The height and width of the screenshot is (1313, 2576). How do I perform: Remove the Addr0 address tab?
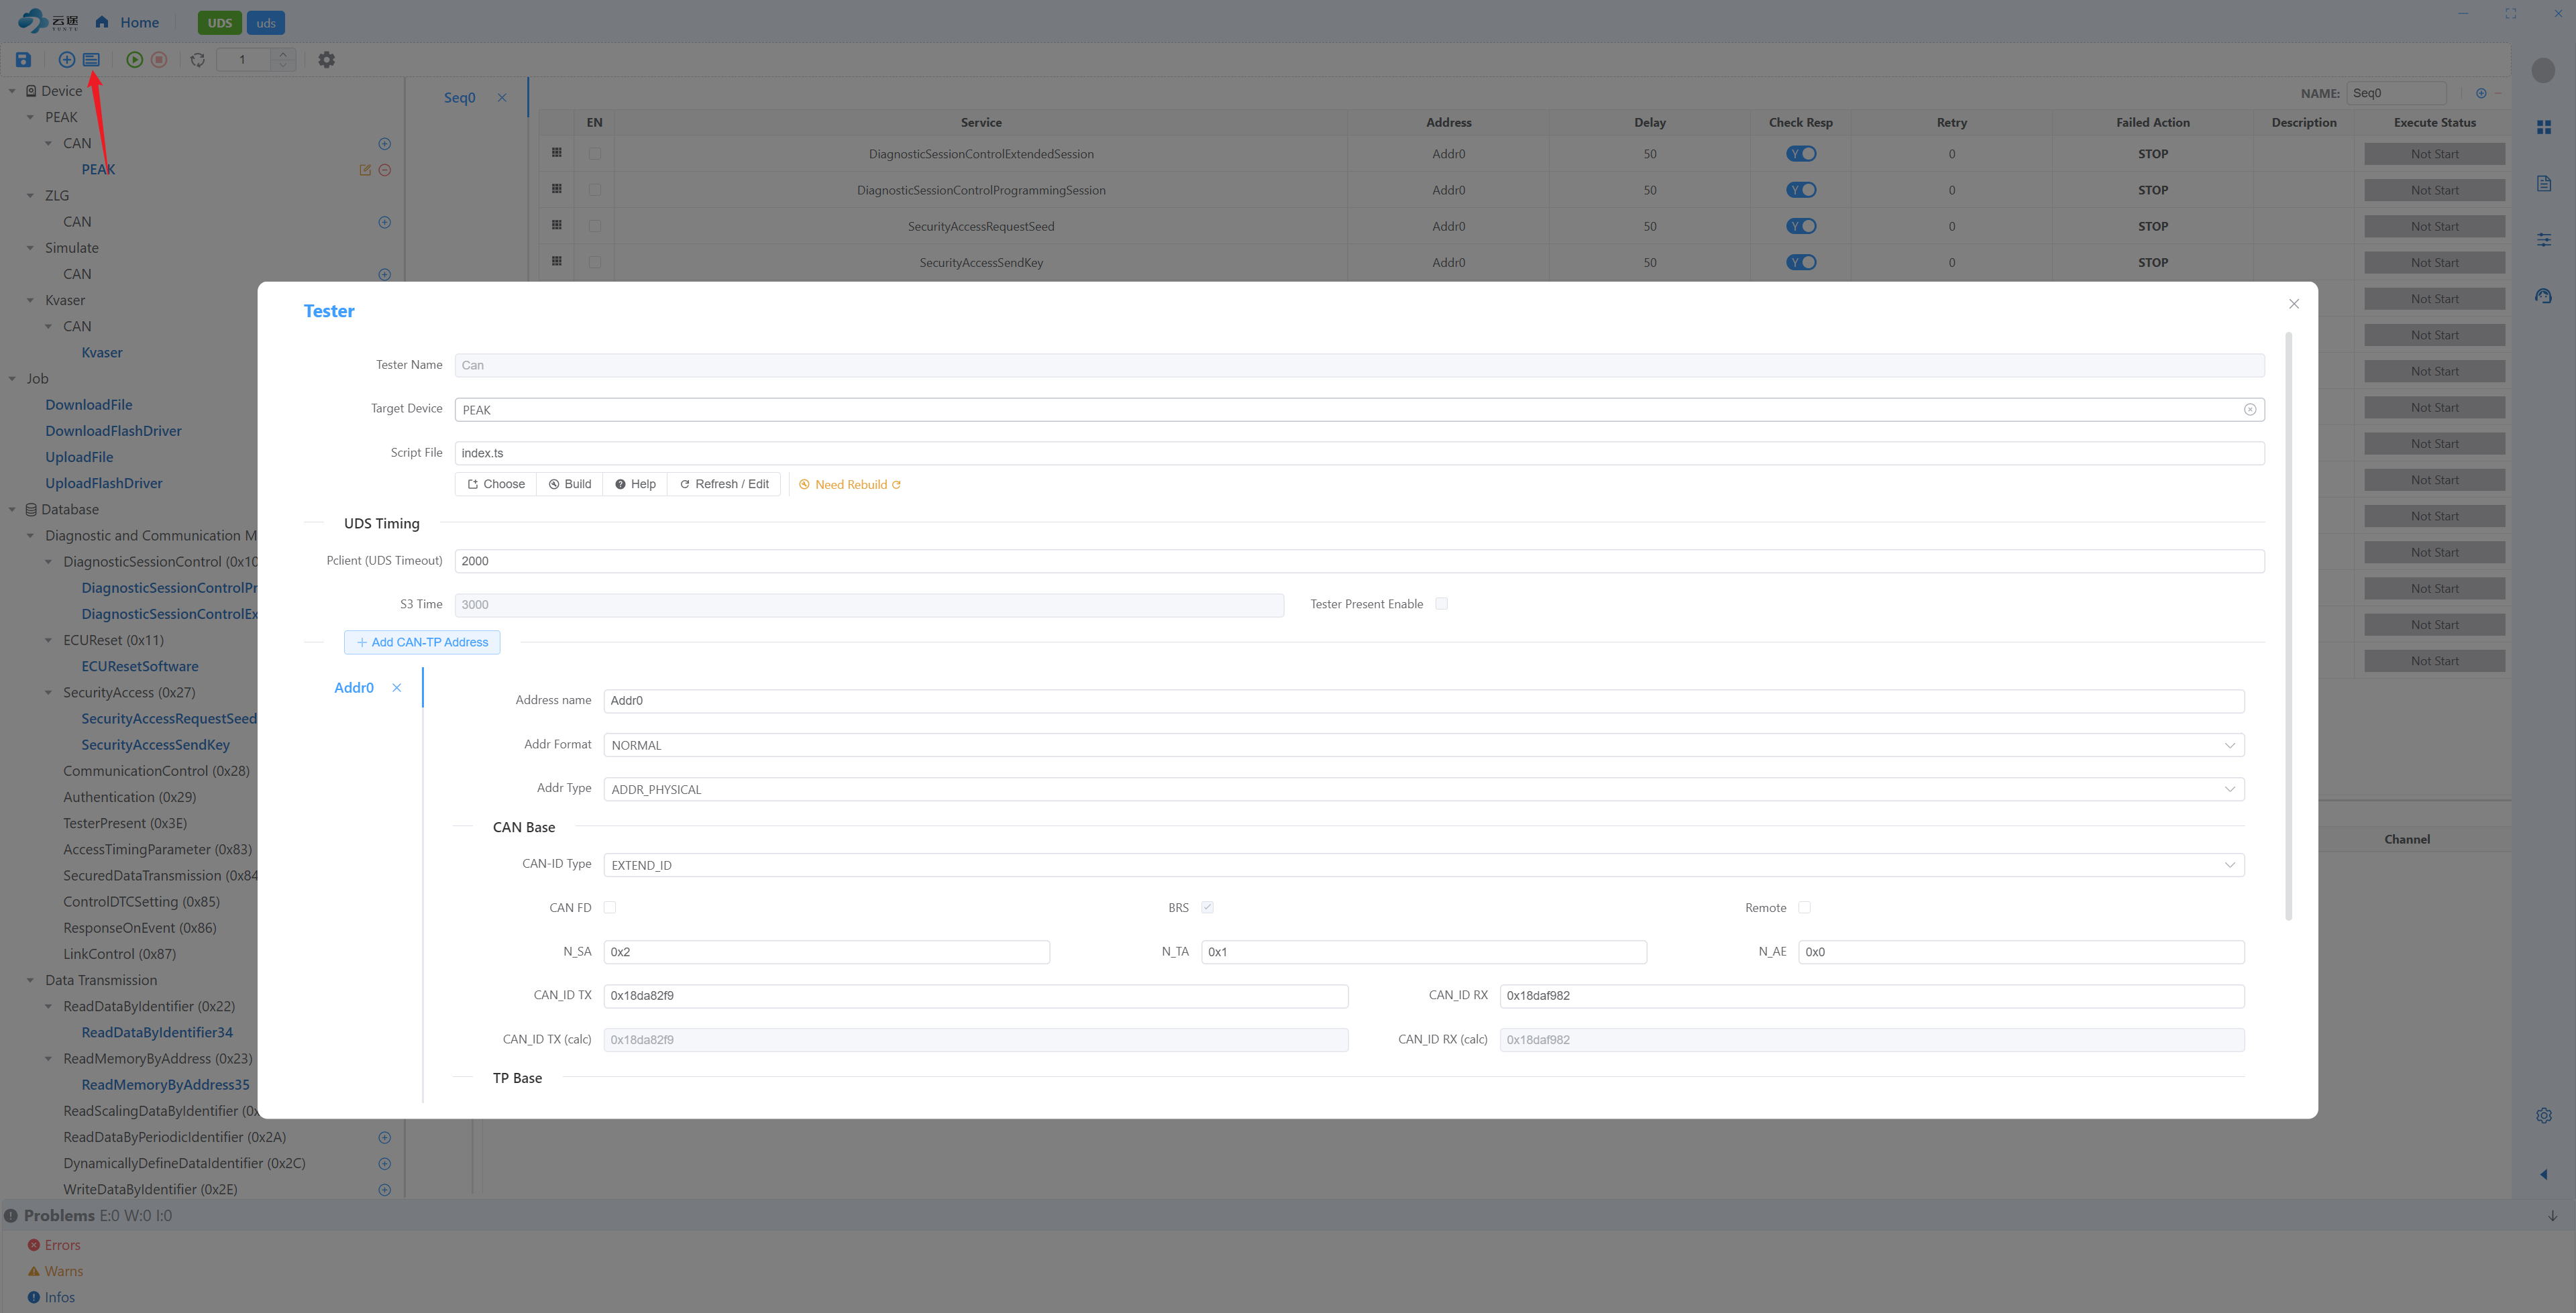pos(397,688)
